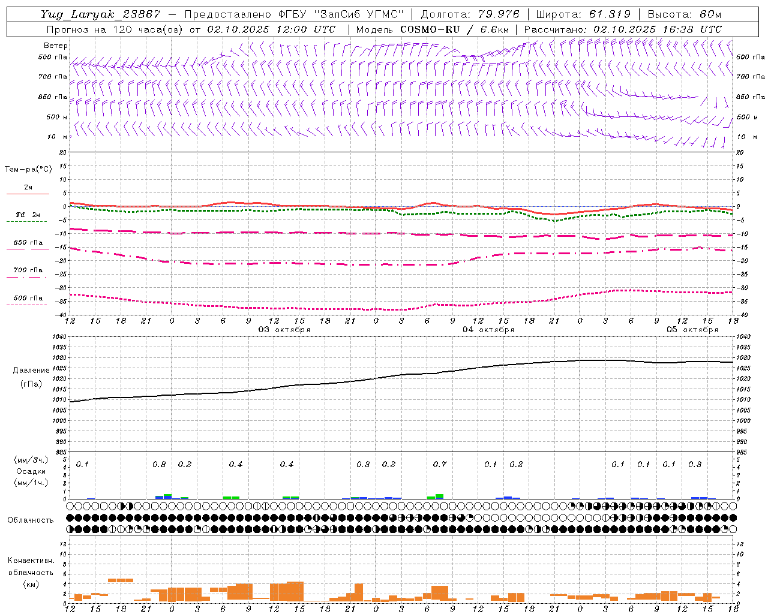Click the 0.8 precipitation amount value
This screenshot has width=768, height=614.
coord(159,465)
